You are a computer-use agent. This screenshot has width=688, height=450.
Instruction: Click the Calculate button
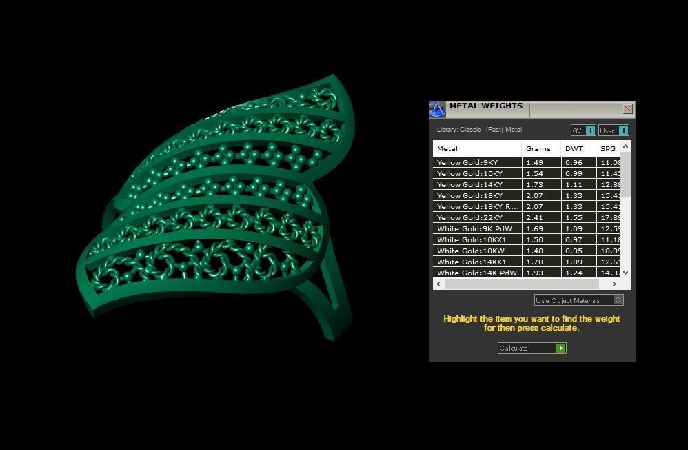click(532, 348)
